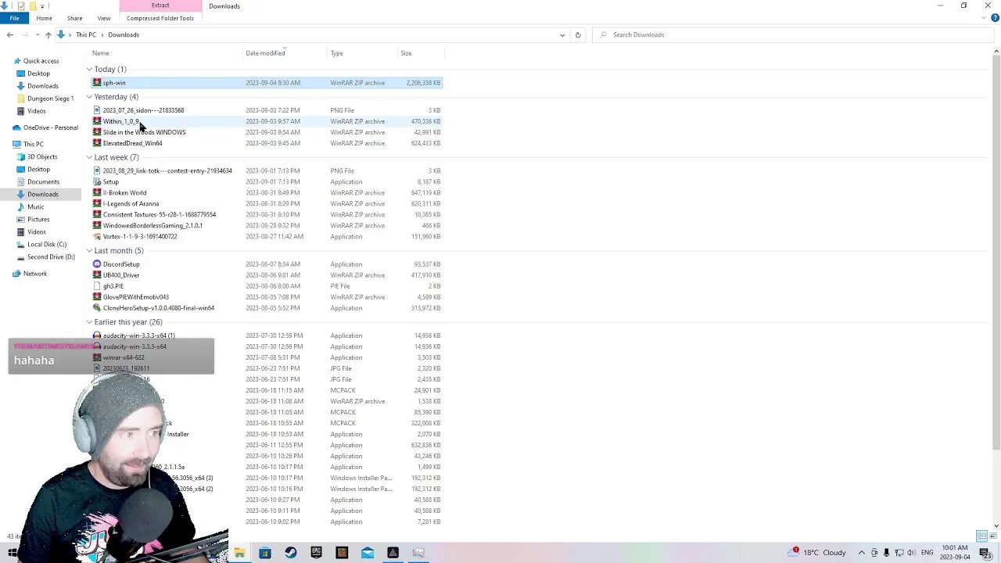Select the gh3.PIE file icon

tap(97, 286)
